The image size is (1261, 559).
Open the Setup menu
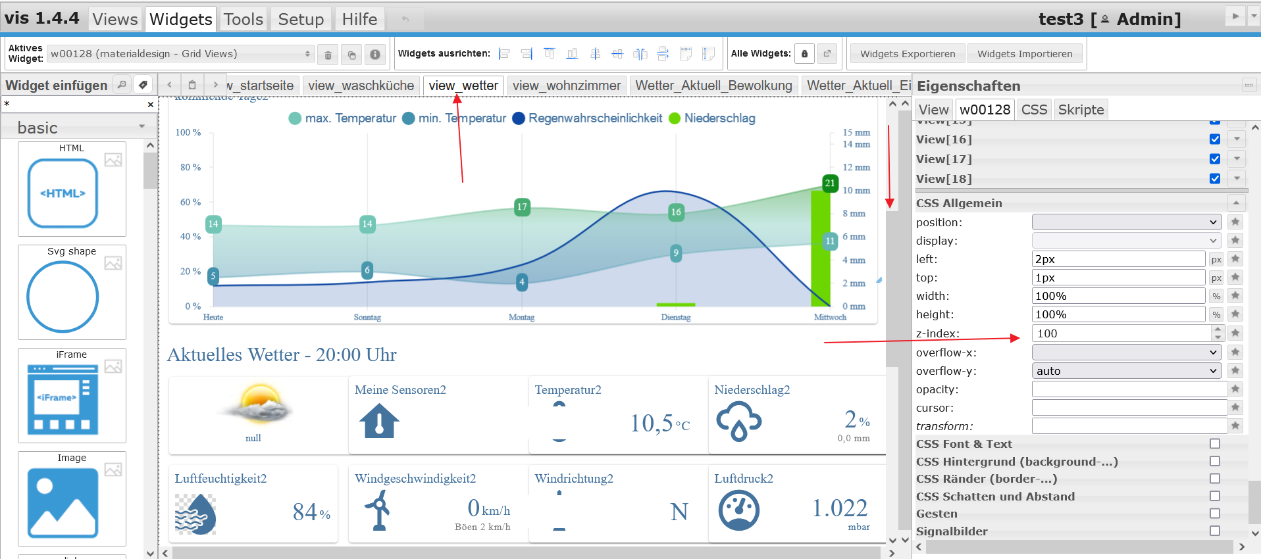pyautogui.click(x=301, y=19)
